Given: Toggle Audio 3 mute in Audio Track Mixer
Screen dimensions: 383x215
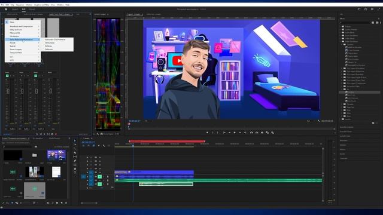Looking at the screenshot, I should [x=36, y=76].
